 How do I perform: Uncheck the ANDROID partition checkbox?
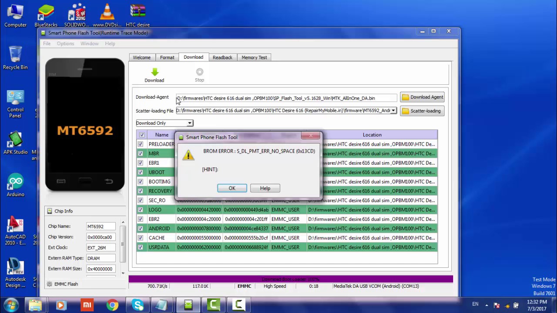(x=140, y=228)
